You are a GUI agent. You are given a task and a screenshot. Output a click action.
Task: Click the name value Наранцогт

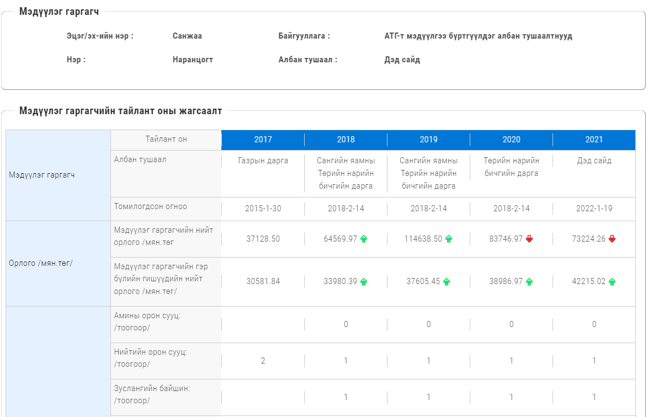click(x=193, y=60)
